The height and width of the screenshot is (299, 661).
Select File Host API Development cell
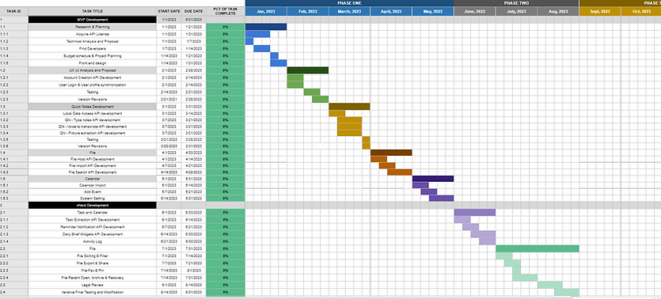point(93,159)
